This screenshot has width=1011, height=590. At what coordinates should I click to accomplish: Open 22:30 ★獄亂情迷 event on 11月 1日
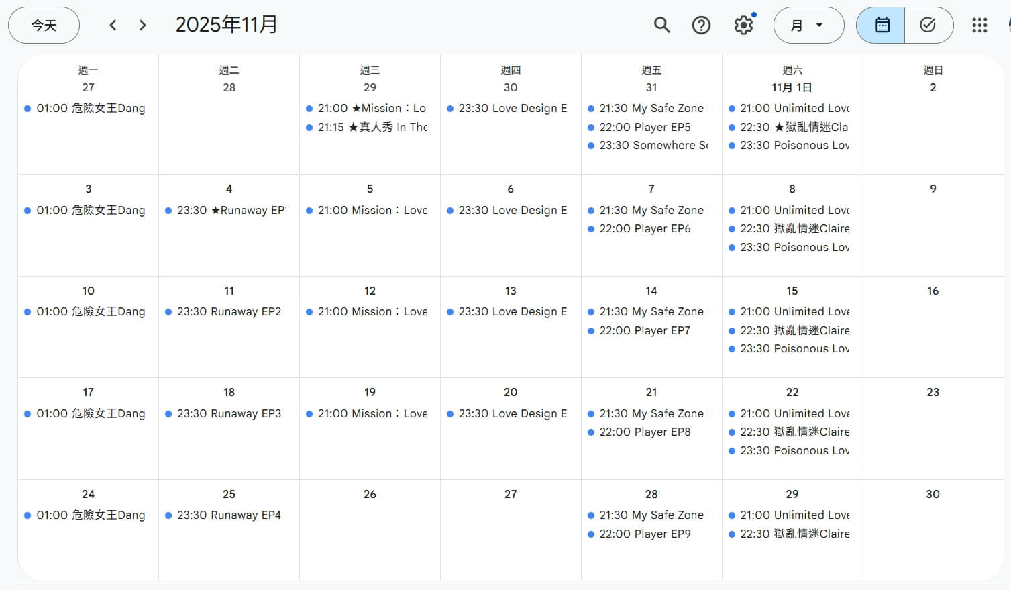click(x=793, y=127)
